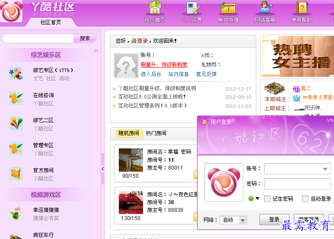Click the crown icon beside 亲亲梦影
The image size is (334, 239).
click(x=296, y=98)
